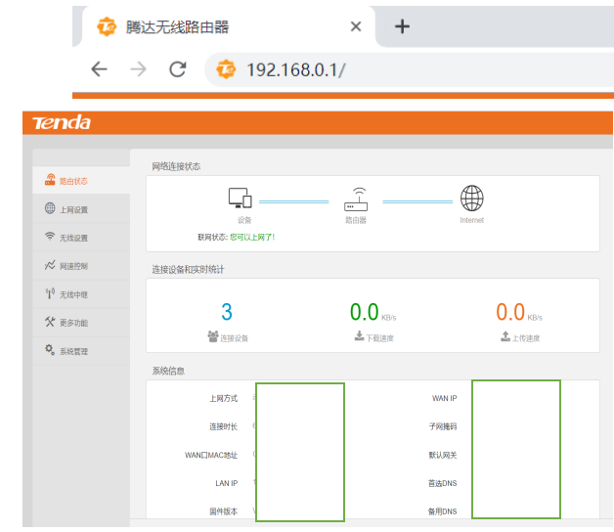
Task: Open 更多功能 more features menu
Action: pos(73,323)
